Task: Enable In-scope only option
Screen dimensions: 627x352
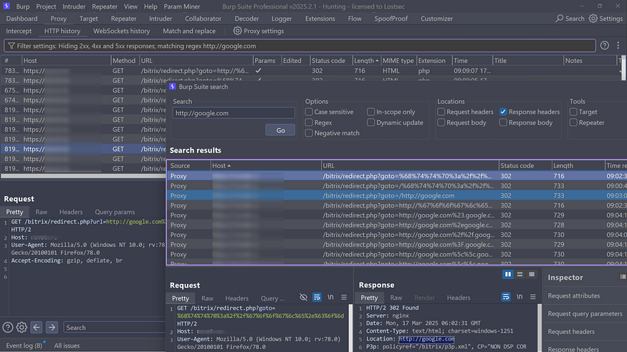Action: pos(370,112)
